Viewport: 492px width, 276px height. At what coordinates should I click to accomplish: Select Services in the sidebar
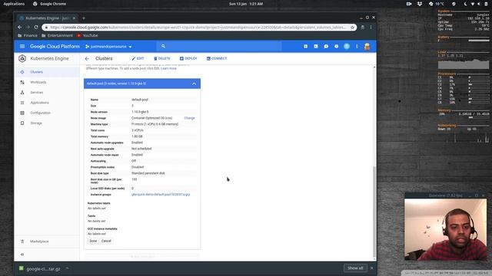click(x=47, y=92)
